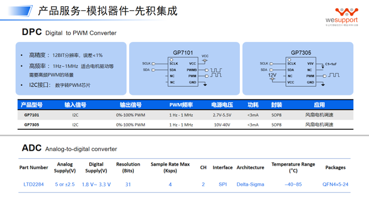
Task: Click the GP7101 chip diagram
Action: click(183, 69)
